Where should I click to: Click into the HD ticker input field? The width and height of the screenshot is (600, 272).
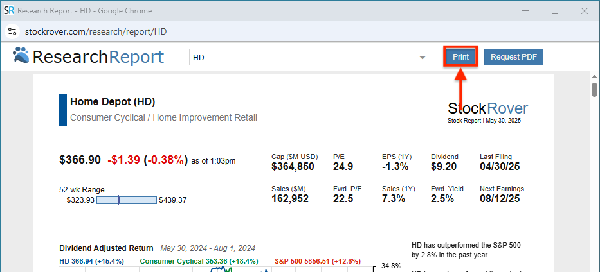tap(311, 57)
